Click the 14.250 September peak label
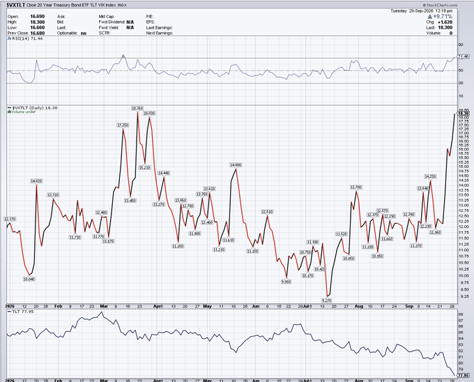The width and height of the screenshot is (474, 382). point(431,176)
